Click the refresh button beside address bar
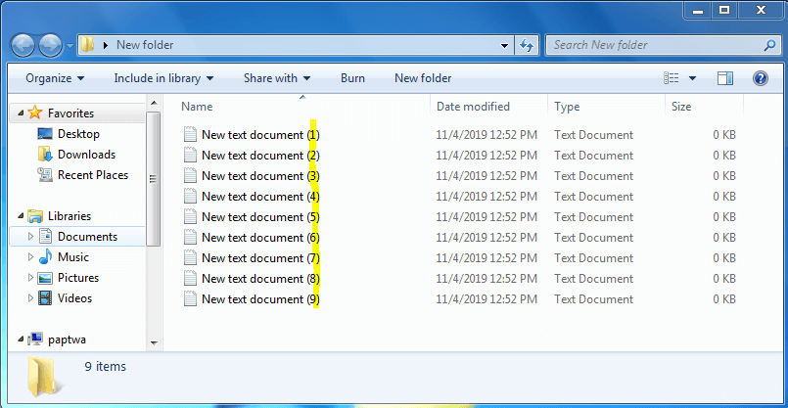 pyautogui.click(x=527, y=45)
